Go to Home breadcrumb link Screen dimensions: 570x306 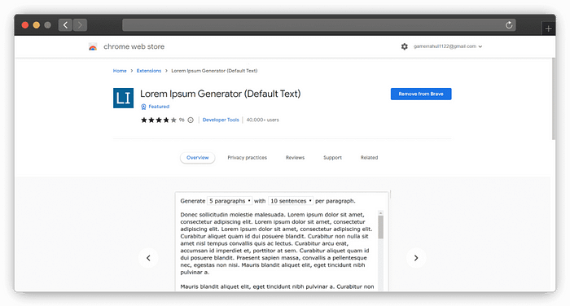120,71
